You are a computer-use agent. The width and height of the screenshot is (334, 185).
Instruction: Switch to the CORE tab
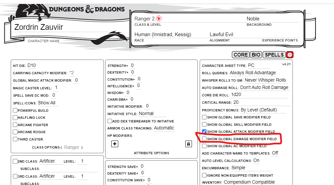241,55
